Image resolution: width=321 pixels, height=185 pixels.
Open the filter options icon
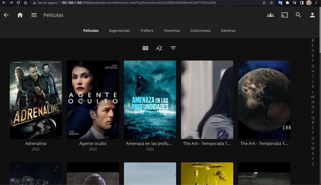173,48
